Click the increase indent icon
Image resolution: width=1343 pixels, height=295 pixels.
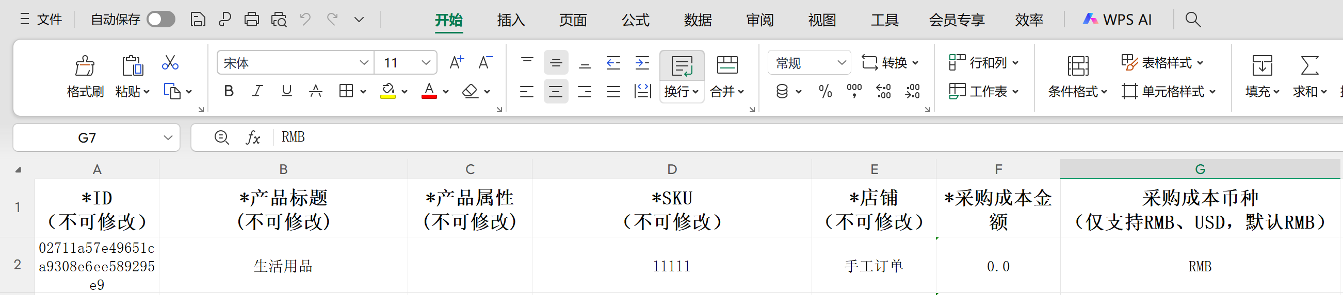(x=642, y=63)
